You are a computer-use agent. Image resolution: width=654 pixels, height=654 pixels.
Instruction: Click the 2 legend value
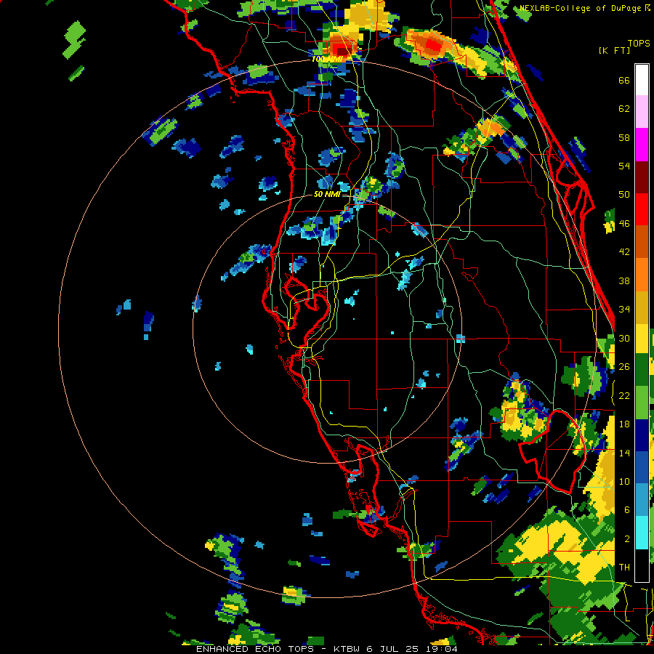point(626,539)
